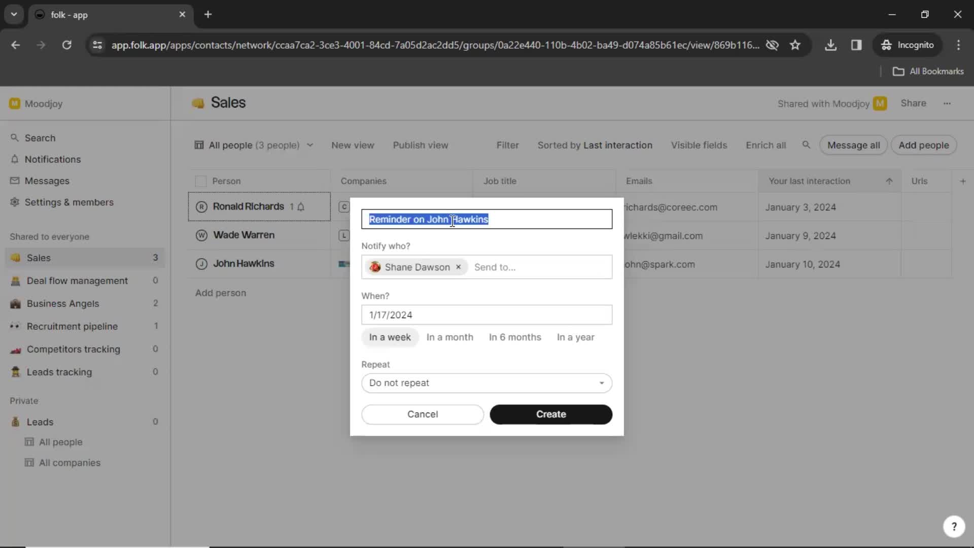Click the 'Publish view' tab item
The width and height of the screenshot is (974, 548).
(421, 145)
